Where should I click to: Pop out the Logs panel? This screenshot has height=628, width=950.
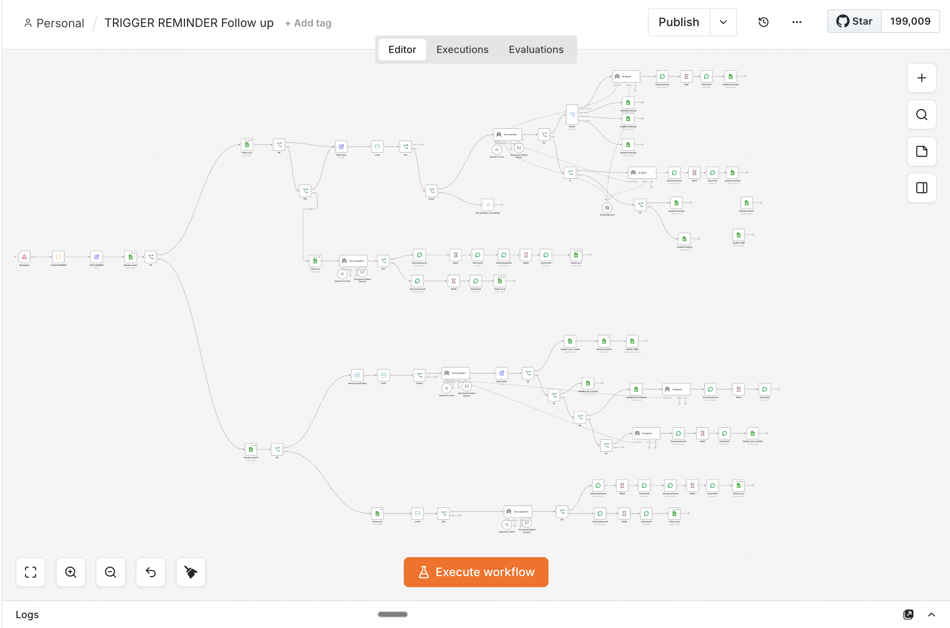pyautogui.click(x=908, y=614)
